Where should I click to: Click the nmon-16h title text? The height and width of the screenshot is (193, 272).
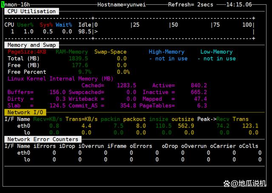(17, 5)
